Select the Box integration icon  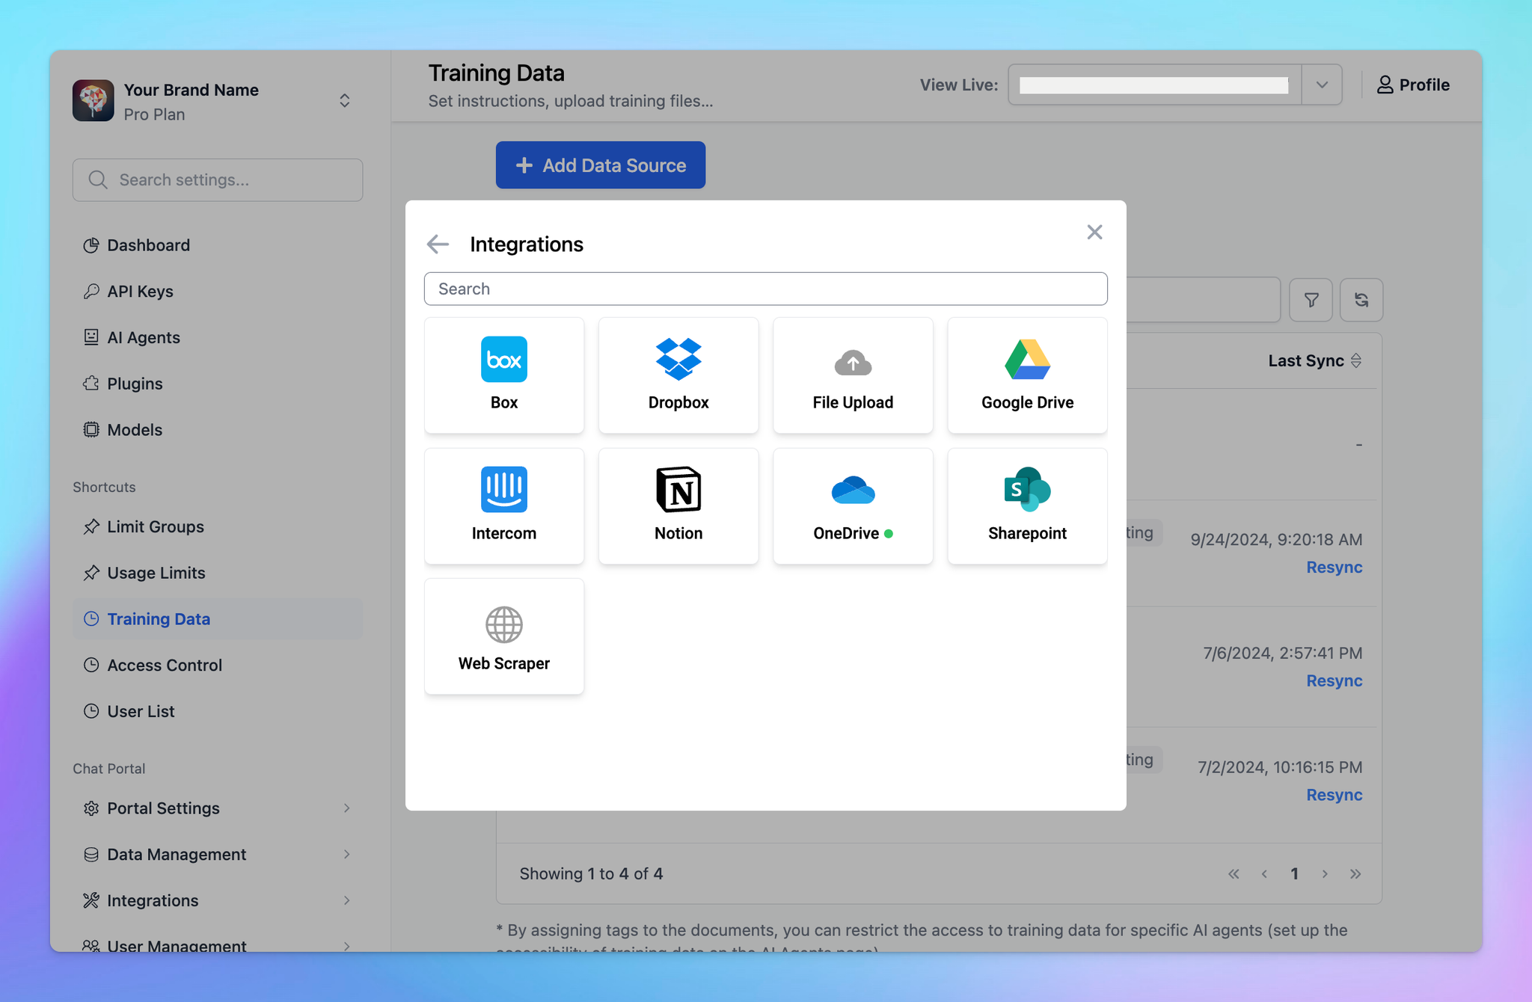point(503,360)
